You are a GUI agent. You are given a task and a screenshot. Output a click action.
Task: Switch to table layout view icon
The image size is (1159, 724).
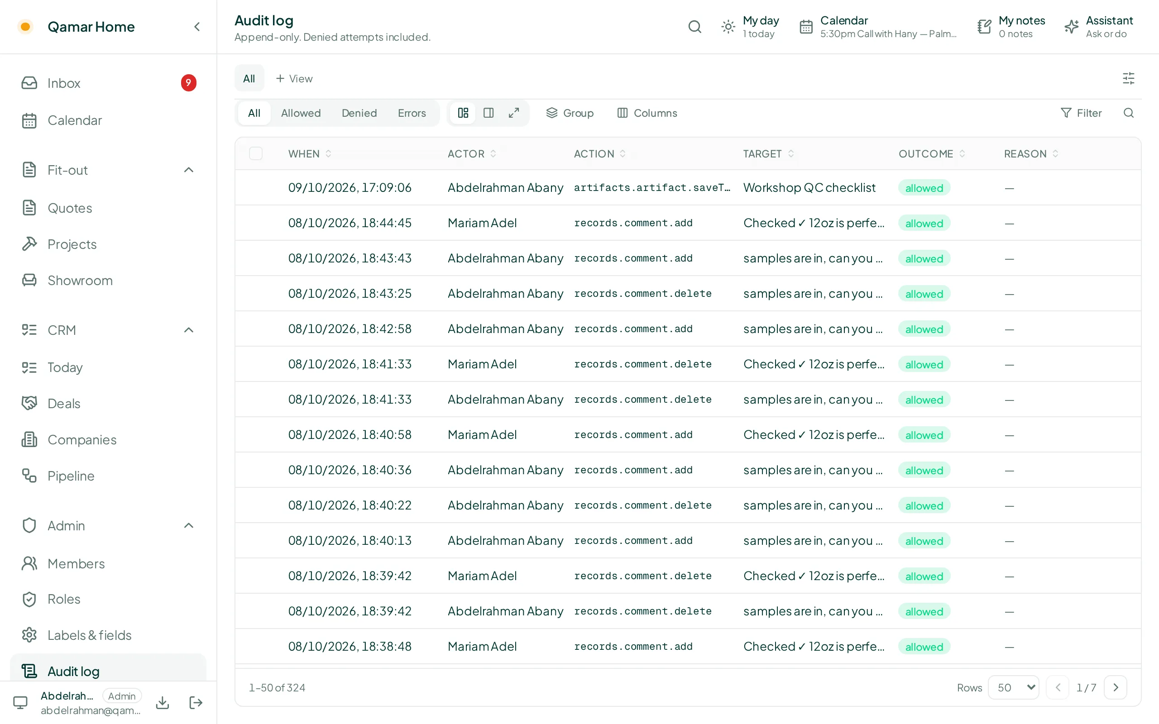click(x=463, y=113)
